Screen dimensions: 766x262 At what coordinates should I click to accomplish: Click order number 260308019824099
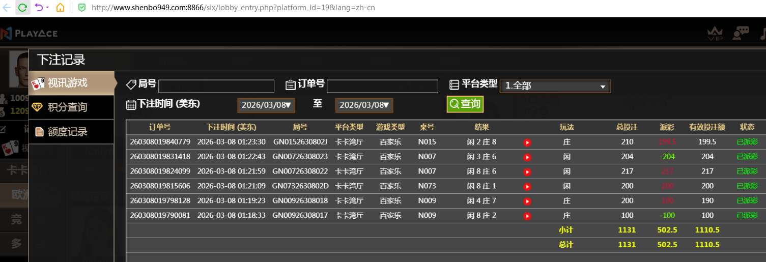click(160, 171)
